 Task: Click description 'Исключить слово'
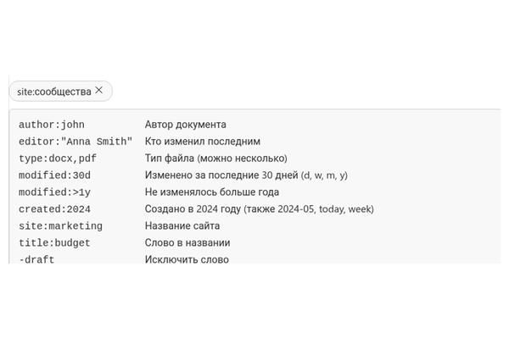point(187,259)
